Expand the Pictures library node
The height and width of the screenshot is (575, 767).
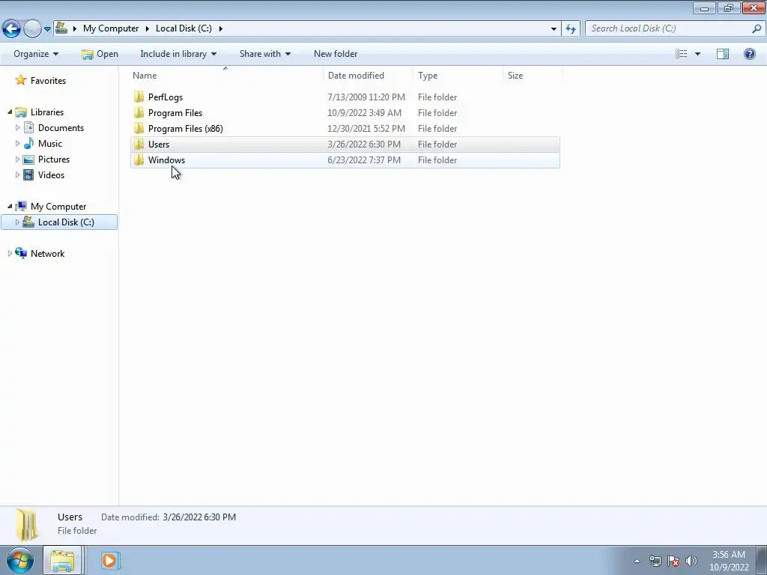[18, 159]
